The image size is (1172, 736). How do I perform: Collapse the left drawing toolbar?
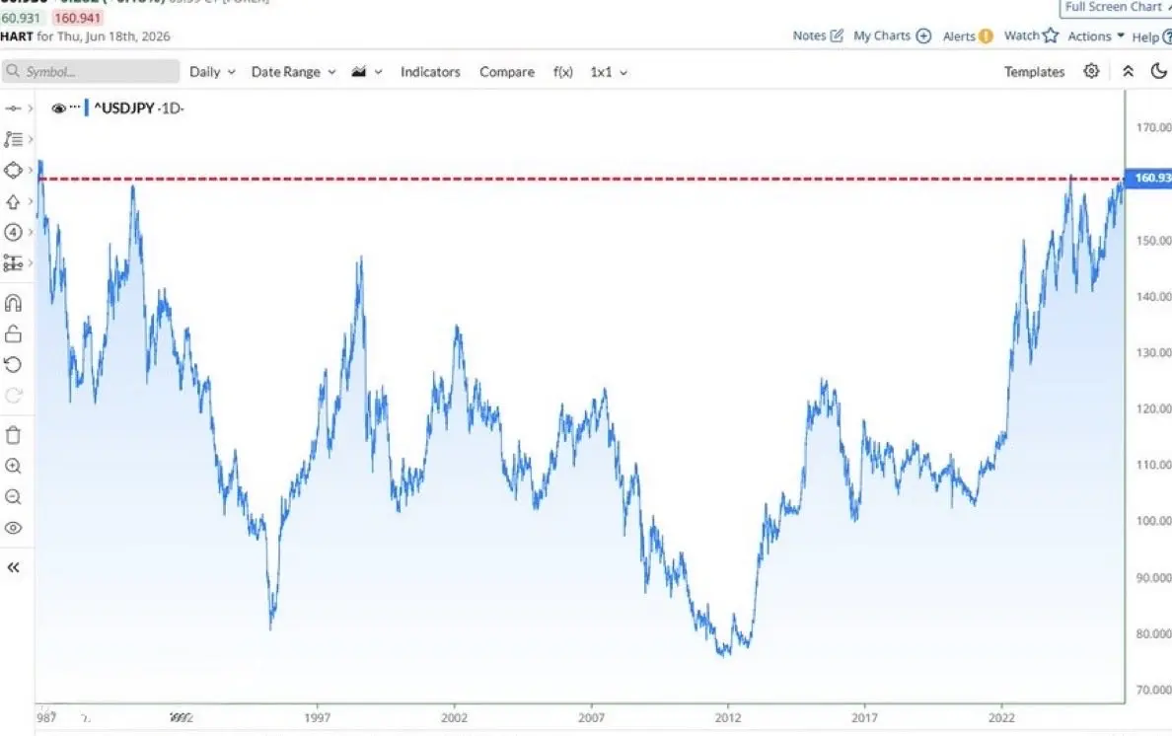[x=13, y=568]
